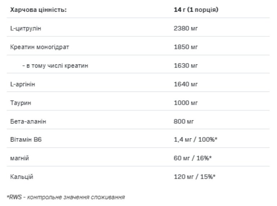Click the Креатин моногідрат label
Viewport: 277px width, 206px height.
[x=39, y=47]
